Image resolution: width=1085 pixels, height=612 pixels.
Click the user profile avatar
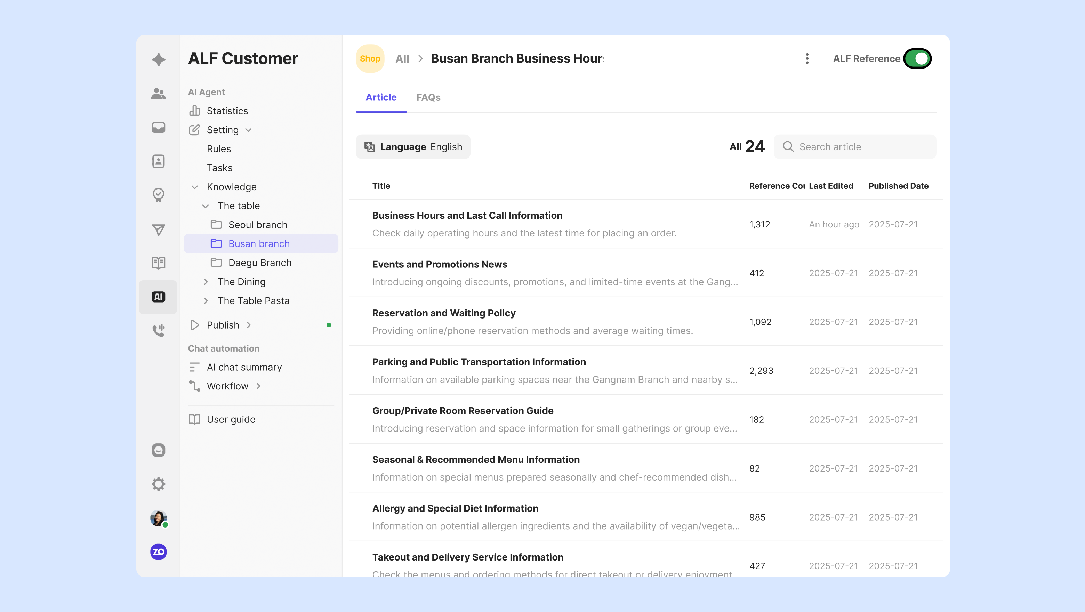click(x=158, y=518)
